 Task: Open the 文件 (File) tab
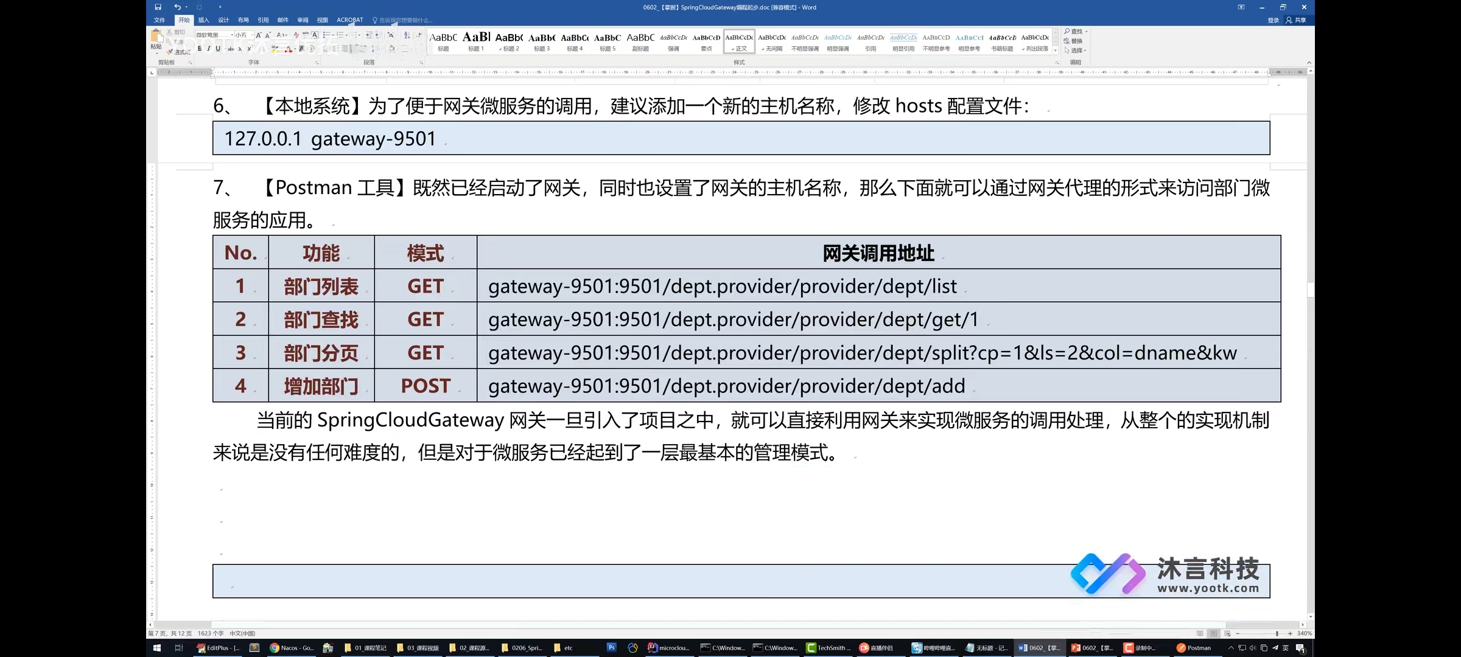tap(159, 20)
